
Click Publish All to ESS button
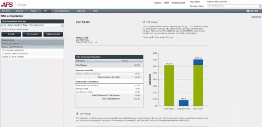53,34
